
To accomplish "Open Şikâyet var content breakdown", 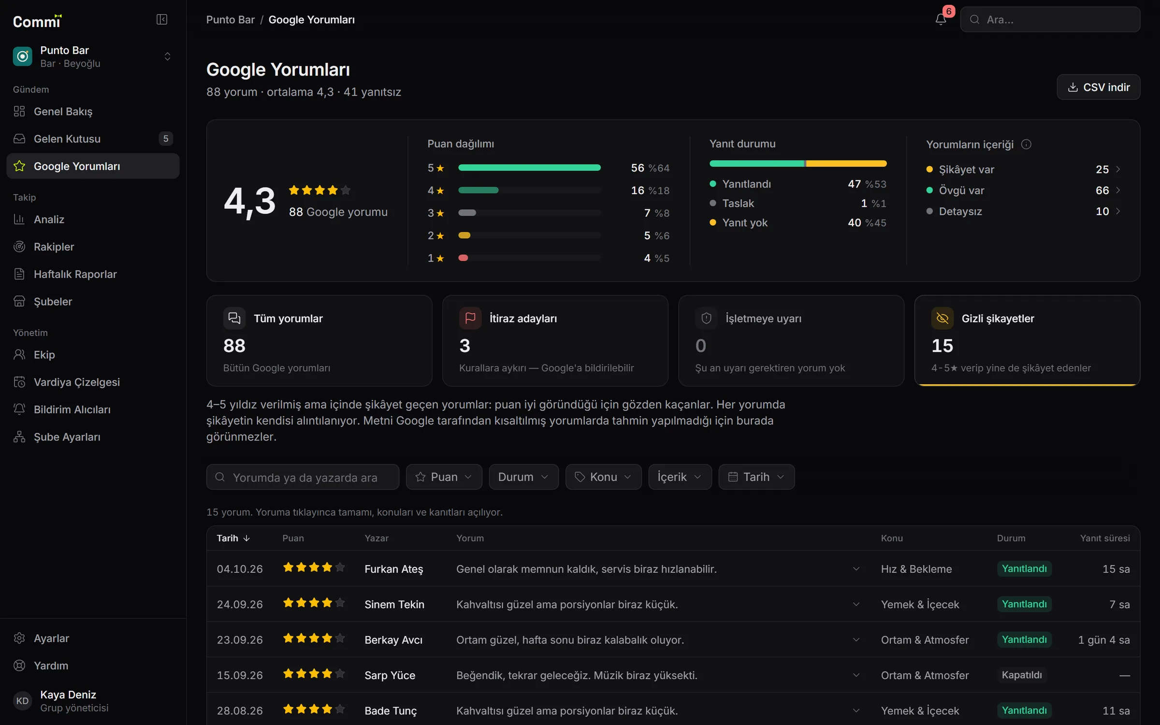I will [x=1023, y=170].
